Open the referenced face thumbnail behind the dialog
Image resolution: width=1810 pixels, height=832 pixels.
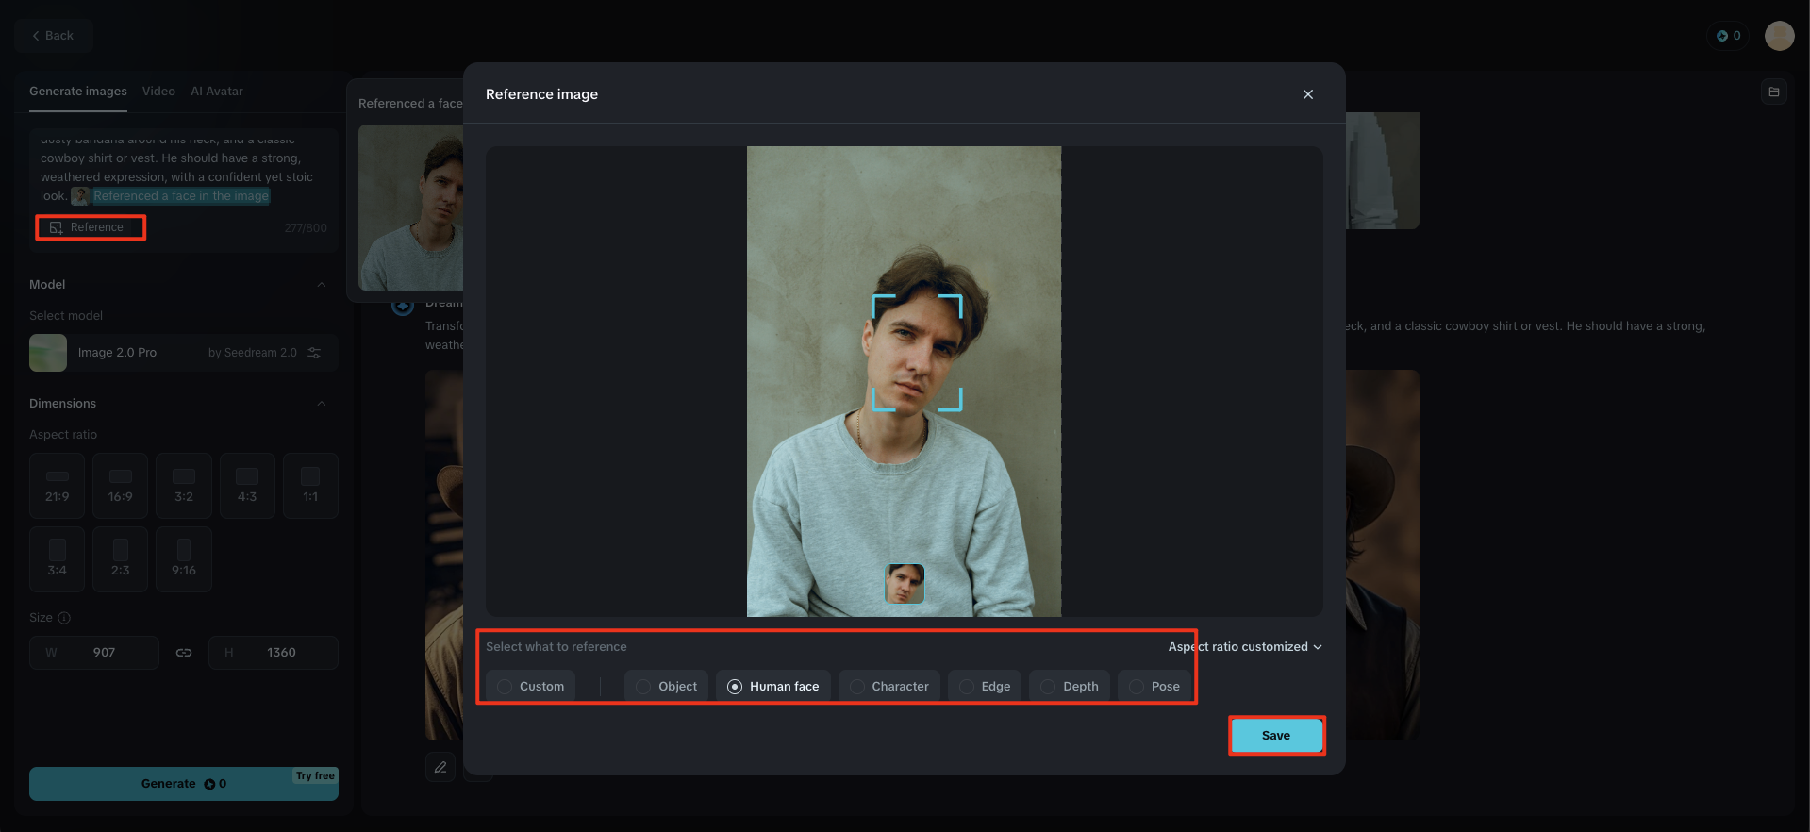(411, 208)
